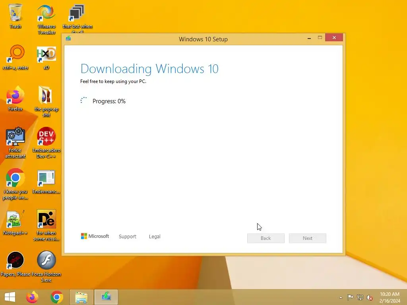Minimize the Windows 10 Setup window
The height and width of the screenshot is (305, 407).
point(309,38)
